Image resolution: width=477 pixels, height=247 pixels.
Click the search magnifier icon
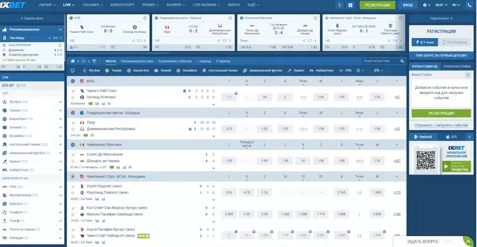coord(402,61)
